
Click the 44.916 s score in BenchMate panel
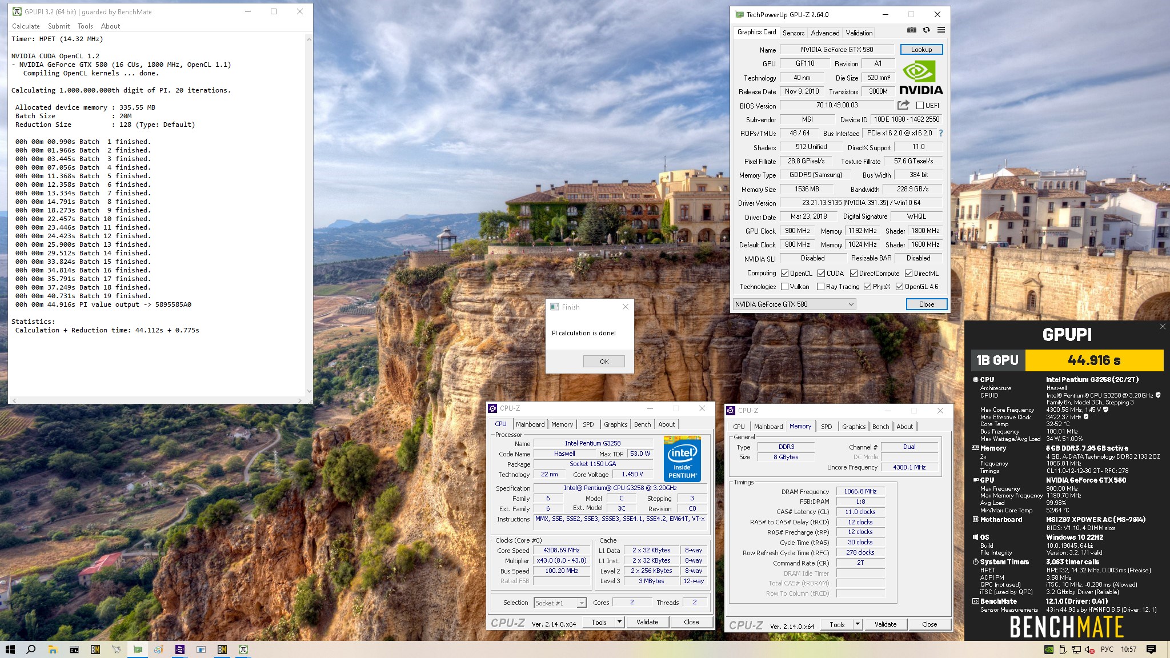[1093, 360]
